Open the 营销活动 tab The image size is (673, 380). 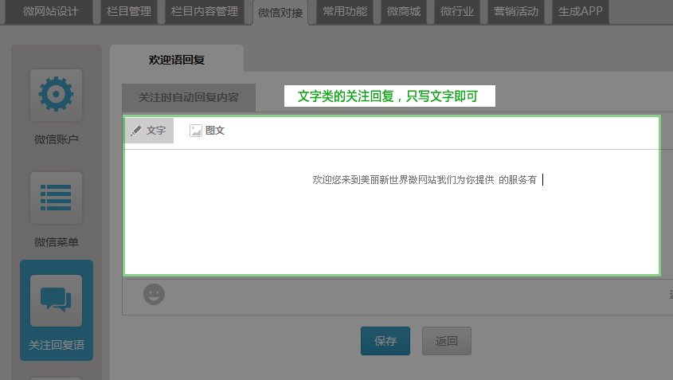[515, 12]
